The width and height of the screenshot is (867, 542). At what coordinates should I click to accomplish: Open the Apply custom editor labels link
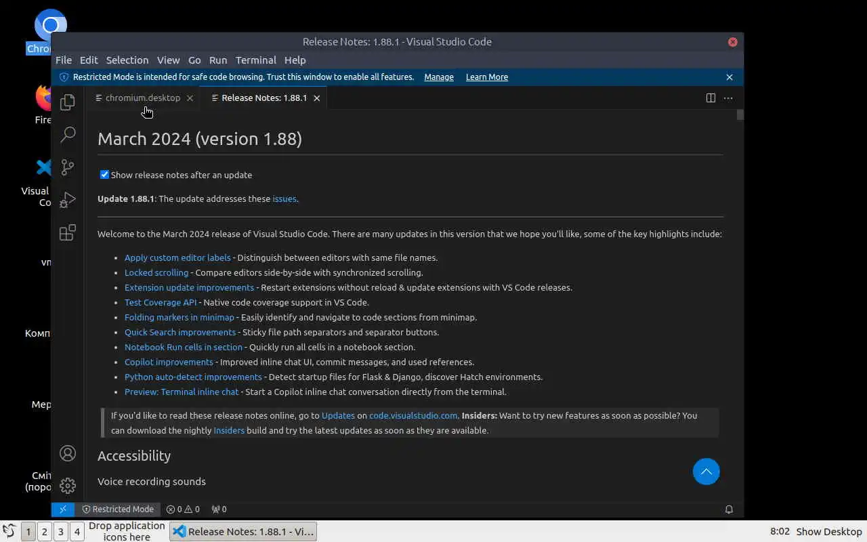pos(177,257)
